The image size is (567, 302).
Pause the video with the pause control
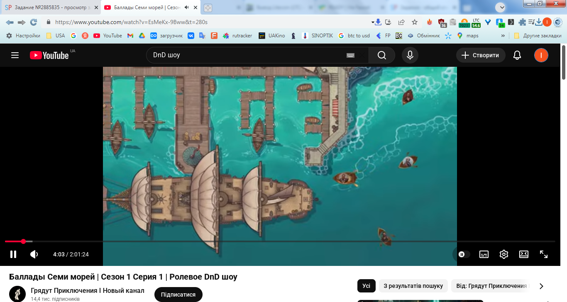click(x=13, y=254)
